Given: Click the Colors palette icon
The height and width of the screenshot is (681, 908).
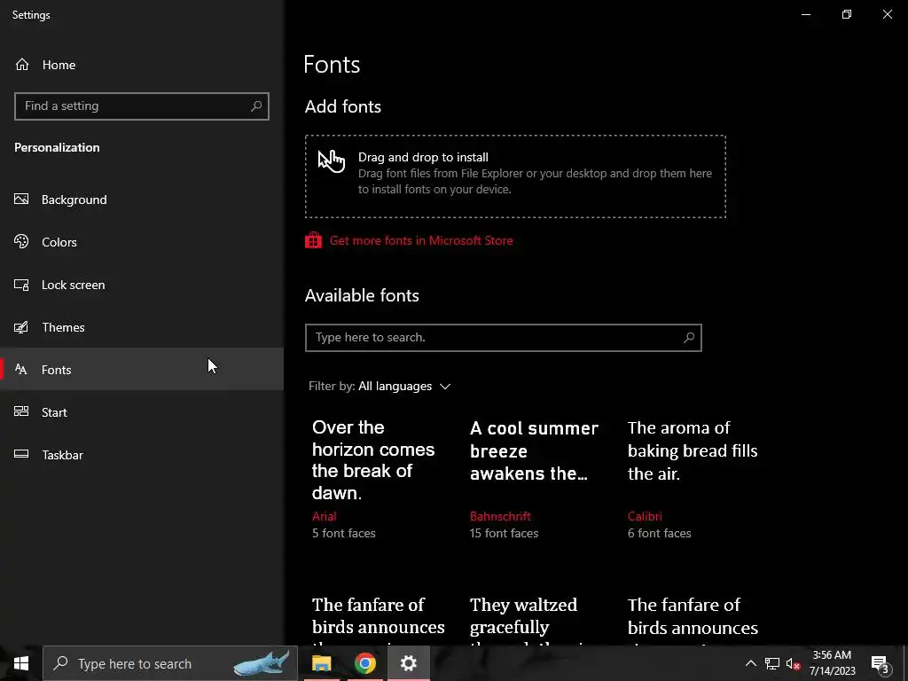Looking at the screenshot, I should click(x=21, y=241).
